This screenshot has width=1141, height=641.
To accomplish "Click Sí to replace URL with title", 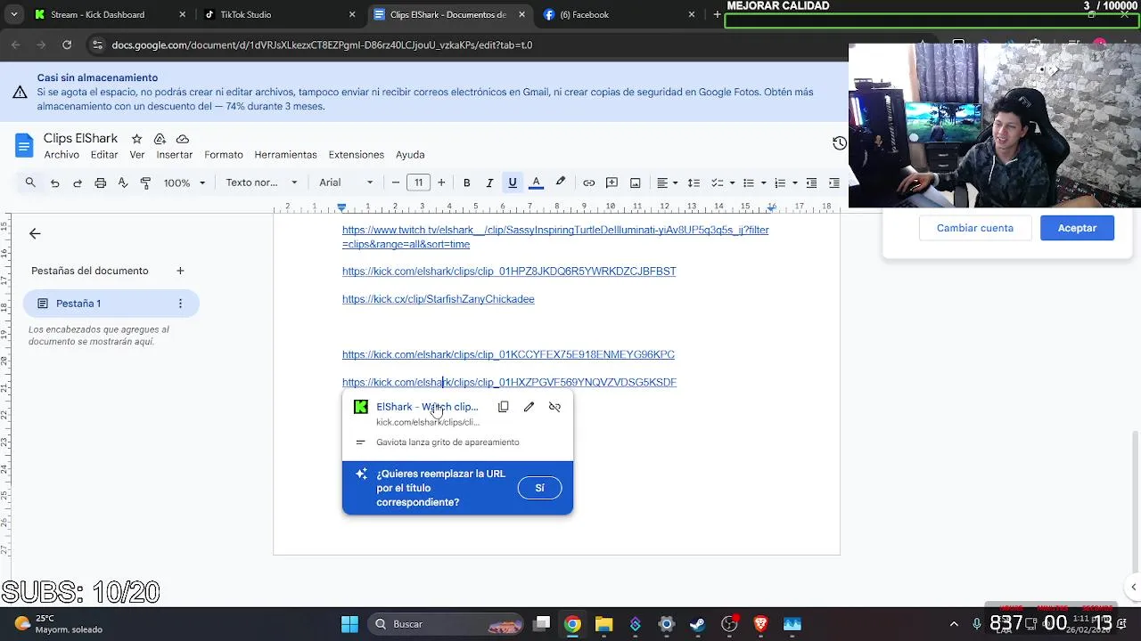I will pos(539,488).
